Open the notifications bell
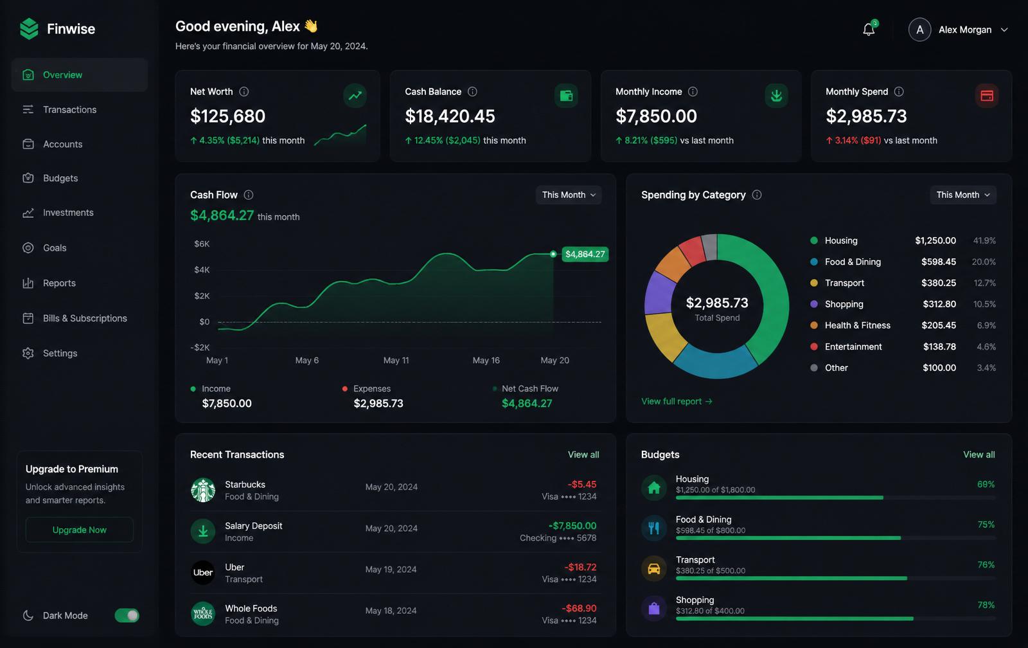The width and height of the screenshot is (1028, 648). 869,30
